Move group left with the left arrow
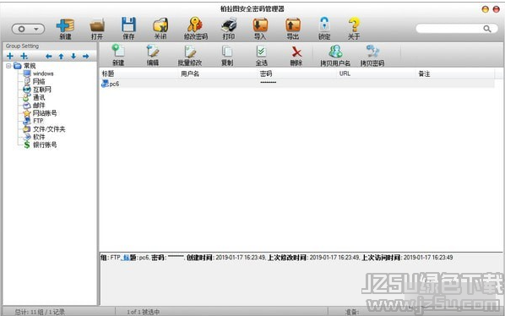505x316 pixels. (x=49, y=57)
